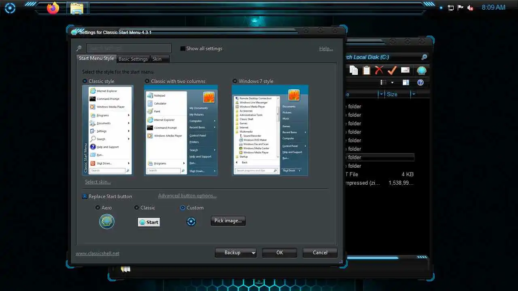Click the Classic Start button preview image

(x=149, y=222)
